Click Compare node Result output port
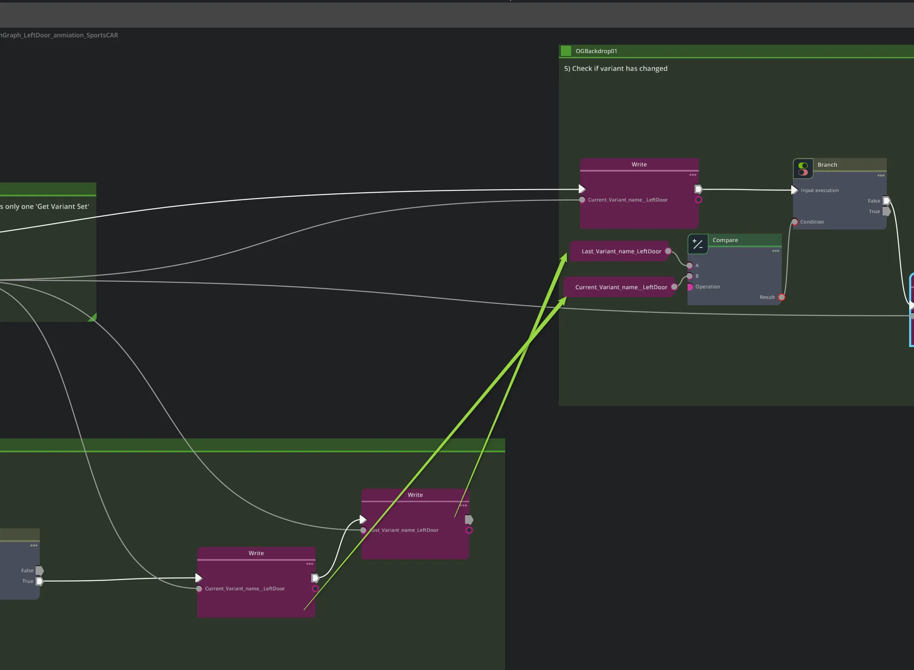The width and height of the screenshot is (914, 670). coord(781,297)
